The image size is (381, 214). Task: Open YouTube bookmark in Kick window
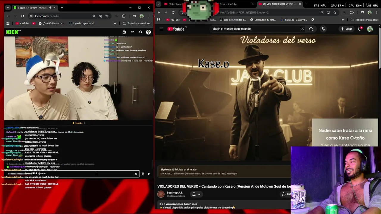pos(22,23)
